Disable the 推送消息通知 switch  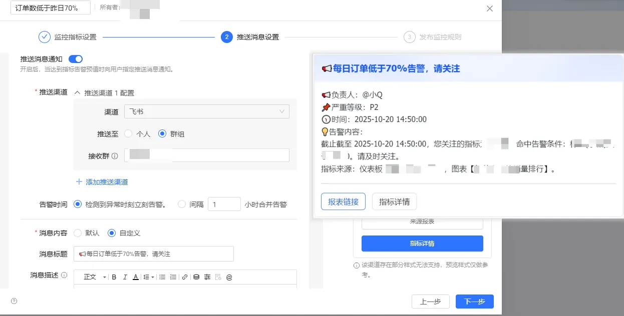click(75, 58)
